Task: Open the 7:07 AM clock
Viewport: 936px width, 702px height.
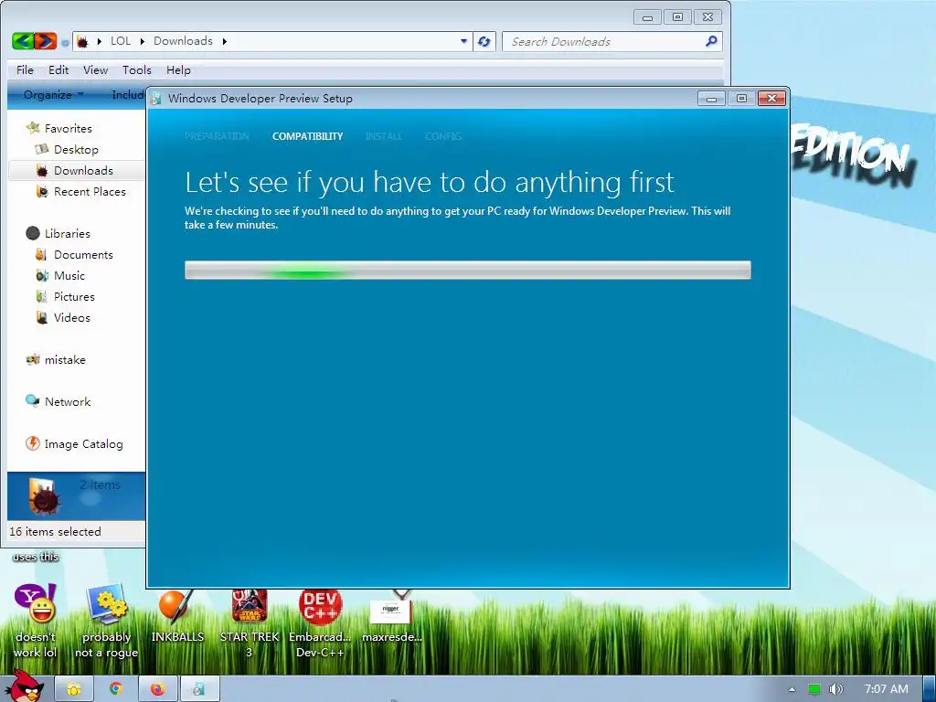Action: [887, 689]
